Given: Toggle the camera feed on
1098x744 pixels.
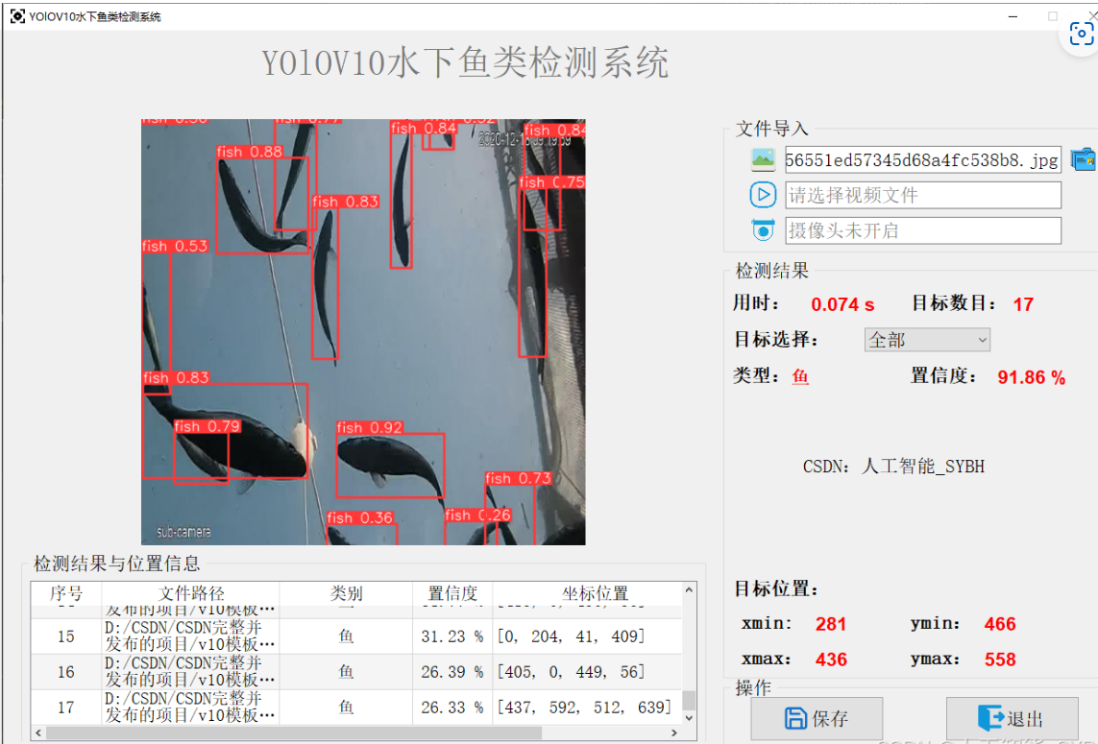Looking at the screenshot, I should click(x=923, y=229).
